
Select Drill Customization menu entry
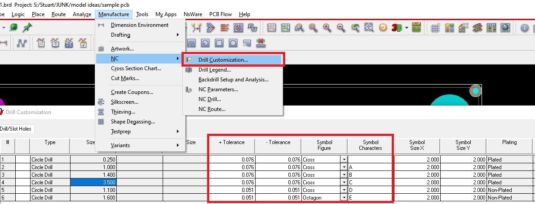coord(223,59)
